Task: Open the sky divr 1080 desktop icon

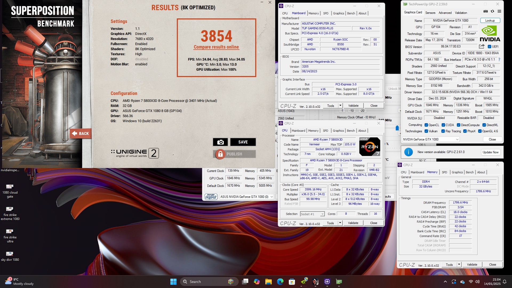Action: point(10,256)
